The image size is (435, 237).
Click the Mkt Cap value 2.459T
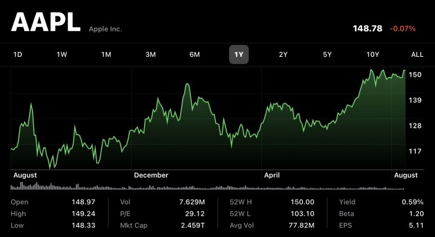click(193, 225)
